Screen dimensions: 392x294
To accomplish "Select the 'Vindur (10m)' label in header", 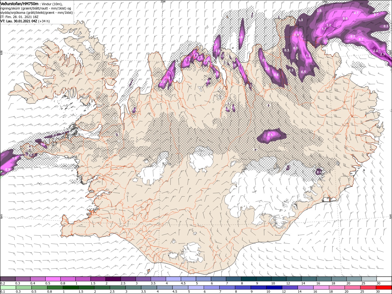I will (x=52, y=4).
